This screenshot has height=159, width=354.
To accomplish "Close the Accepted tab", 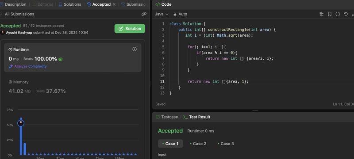I will point(114,4).
